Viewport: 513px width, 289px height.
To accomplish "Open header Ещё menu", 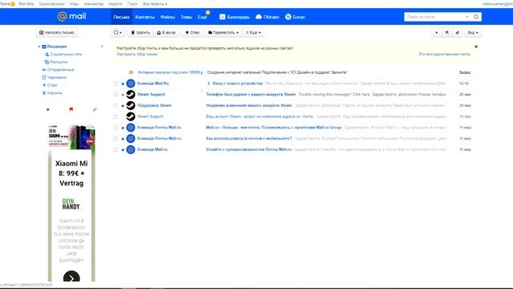I will 203,17.
